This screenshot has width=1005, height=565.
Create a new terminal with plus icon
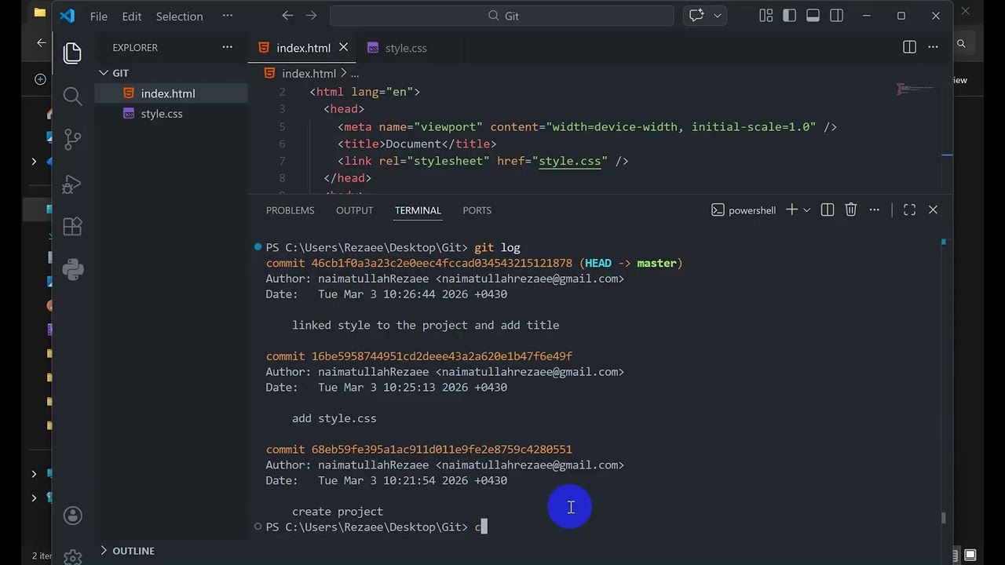(x=791, y=210)
